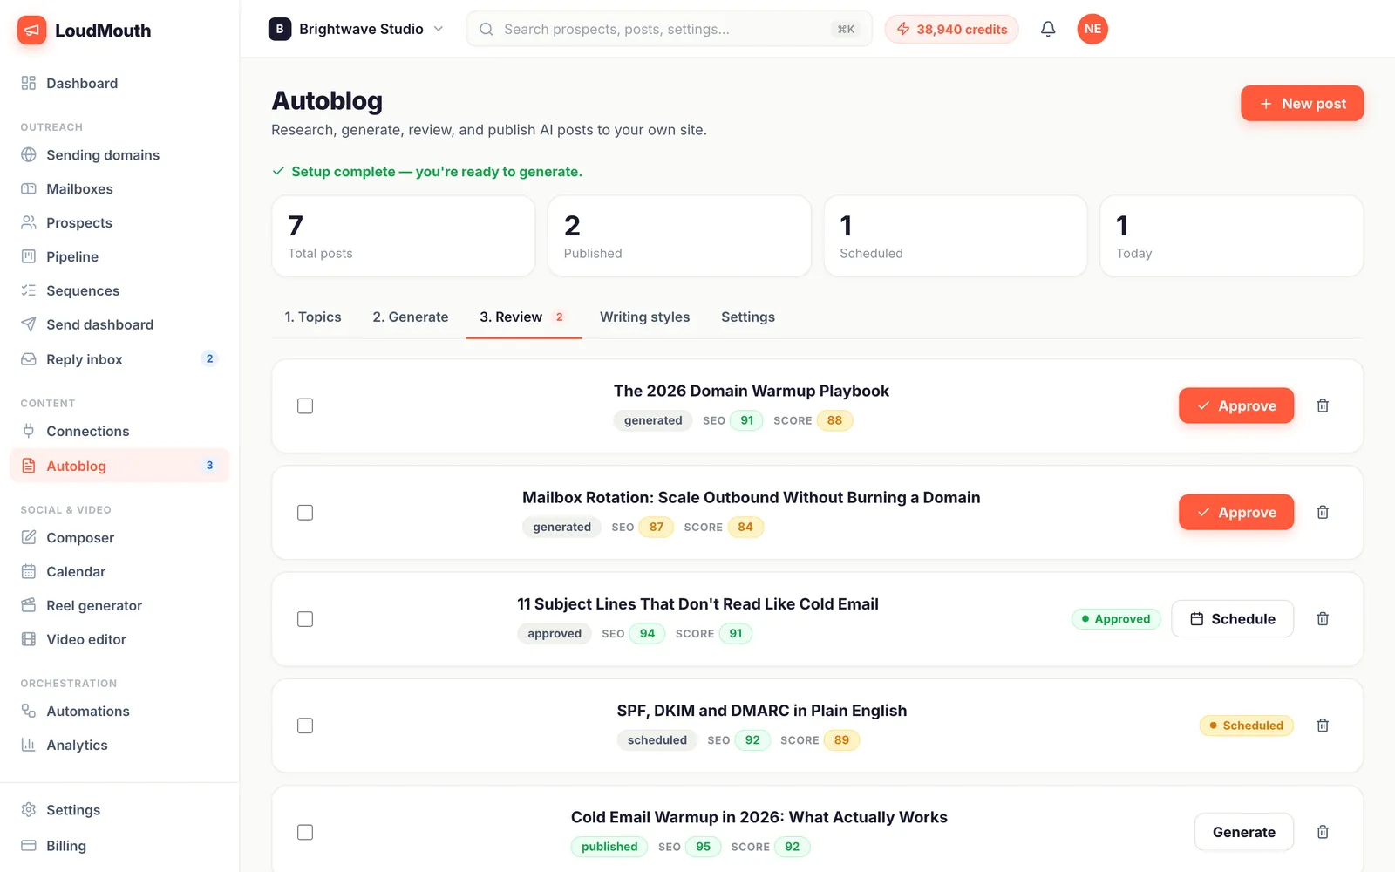
Task: Open Send dashboard
Action: pyautogui.click(x=119, y=324)
